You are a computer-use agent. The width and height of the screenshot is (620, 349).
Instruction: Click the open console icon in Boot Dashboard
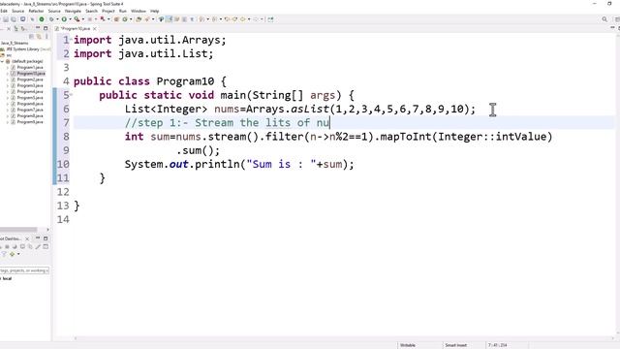click(x=22, y=246)
